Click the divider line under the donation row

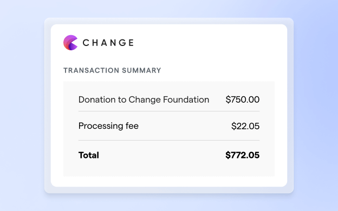click(169, 111)
